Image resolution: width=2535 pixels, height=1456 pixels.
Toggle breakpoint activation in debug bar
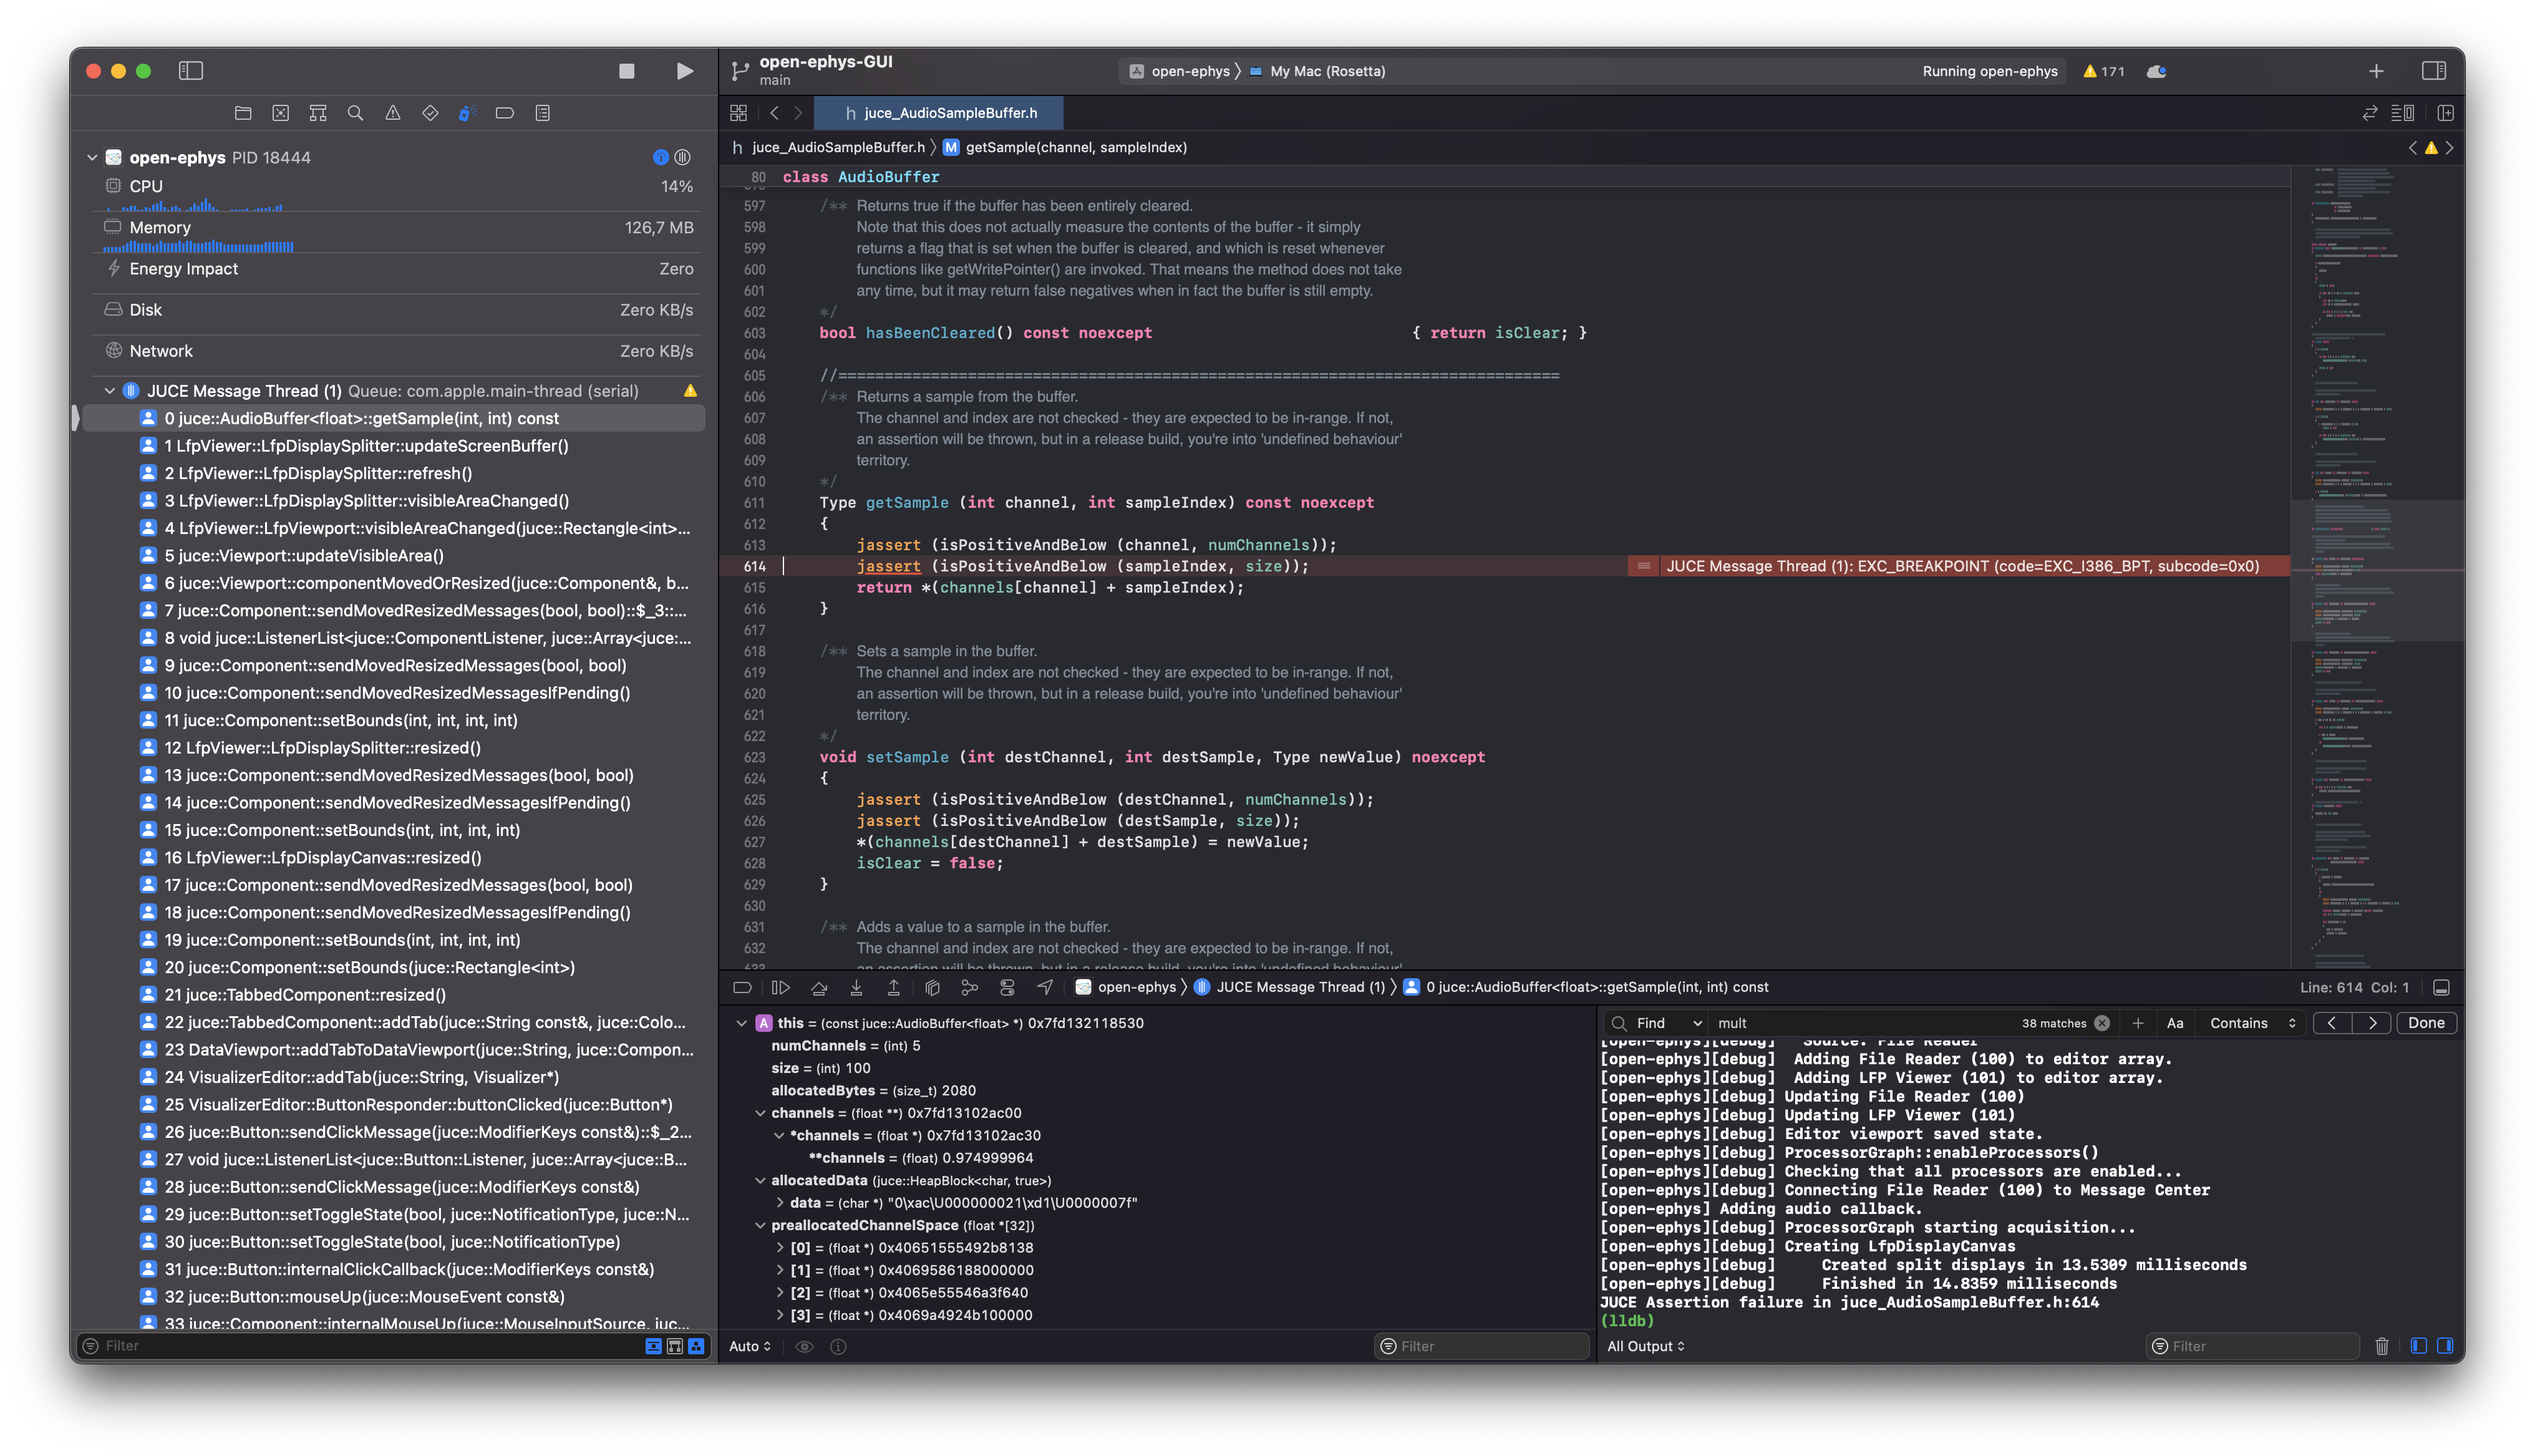pos(743,987)
